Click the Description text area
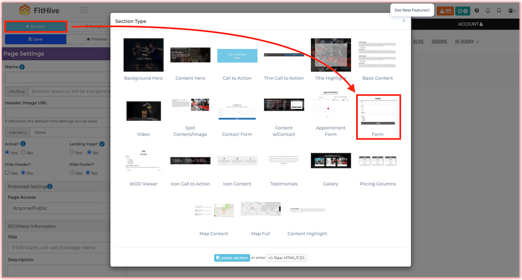Image resolution: width=522 pixels, height=280 pixels. (x=59, y=270)
